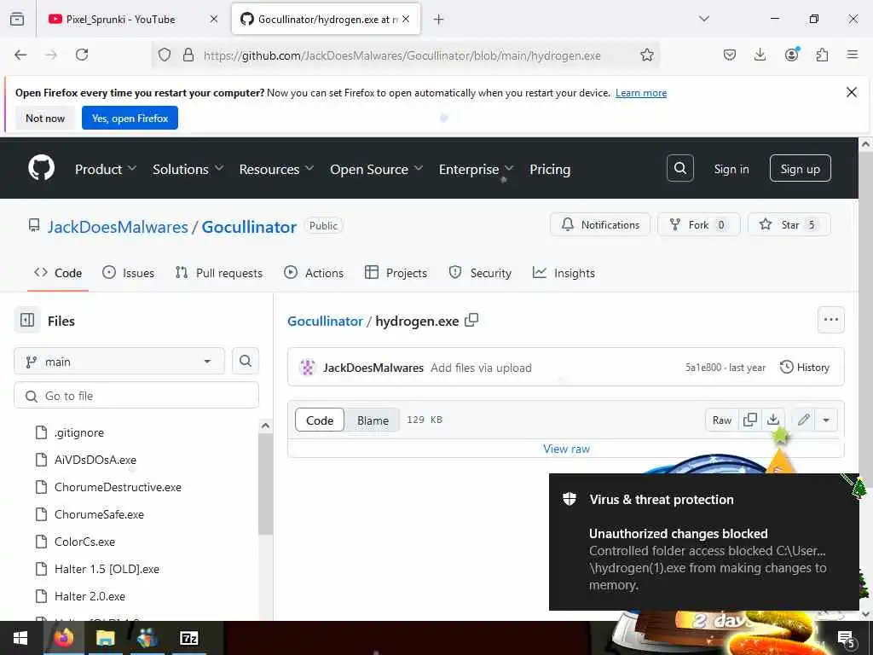Bookmark this page with the star icon

click(x=646, y=55)
